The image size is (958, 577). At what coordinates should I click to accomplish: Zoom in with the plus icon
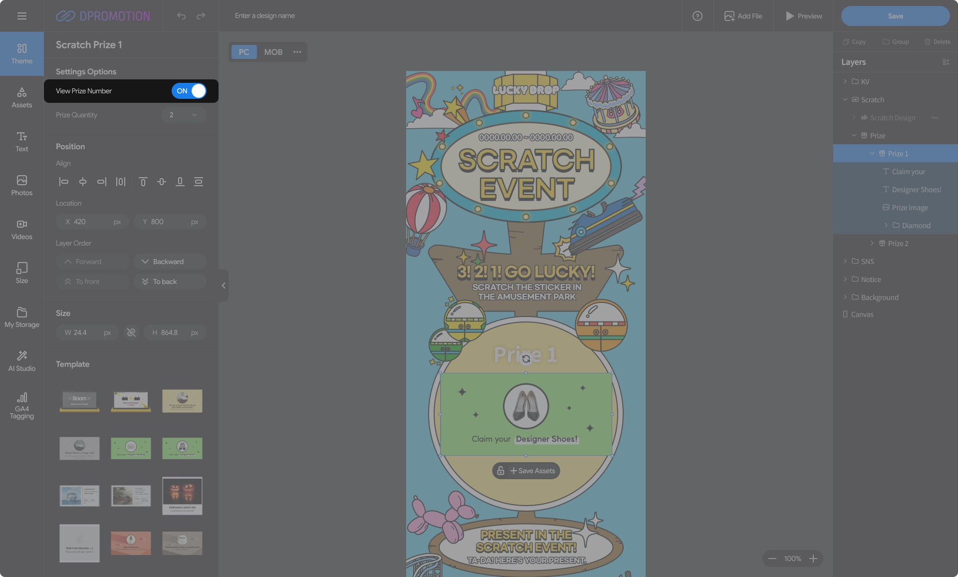coord(813,559)
